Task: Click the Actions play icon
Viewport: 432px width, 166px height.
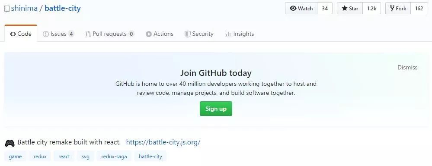Action: pos(149,34)
